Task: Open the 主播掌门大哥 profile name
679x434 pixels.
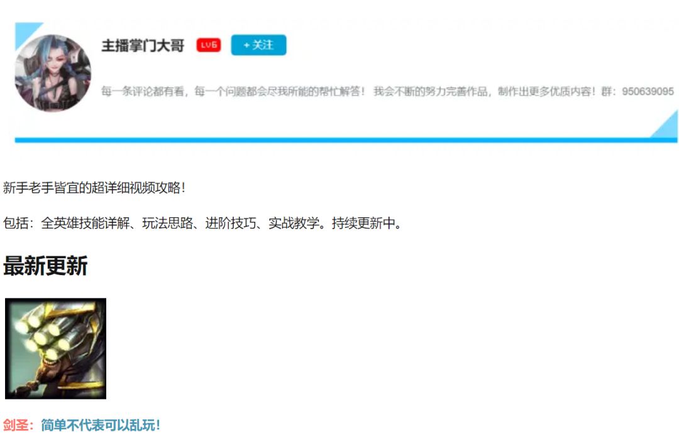Action: (143, 45)
